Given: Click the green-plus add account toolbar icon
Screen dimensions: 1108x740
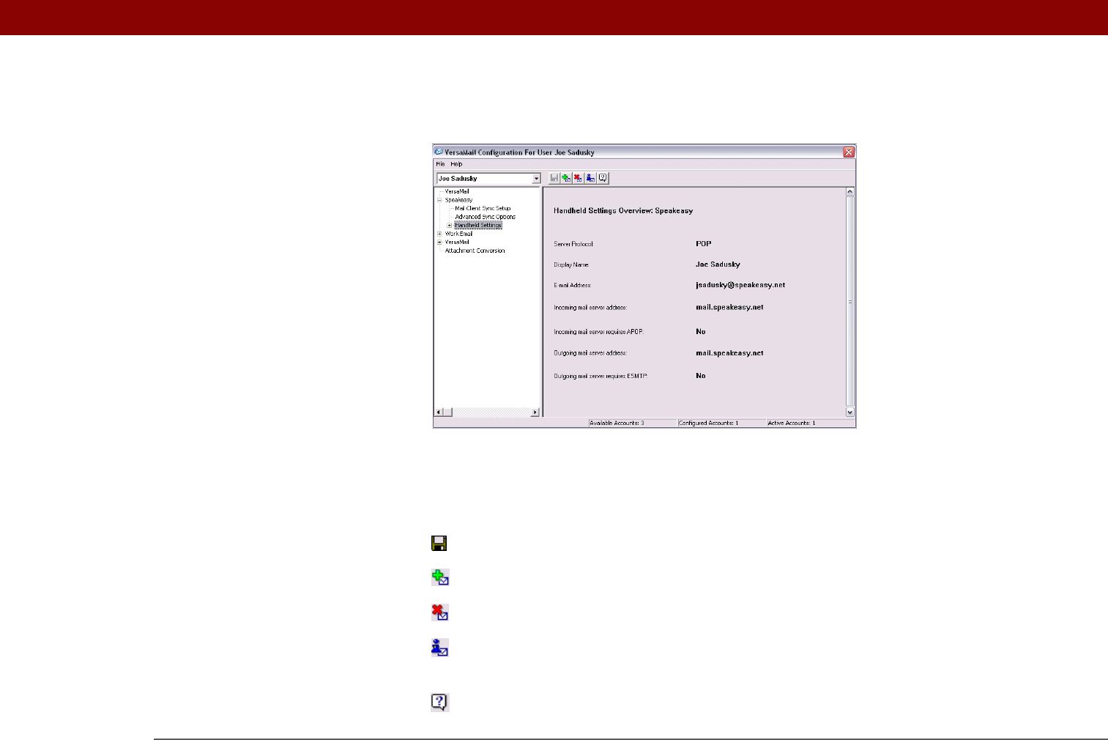Looking at the screenshot, I should [566, 178].
